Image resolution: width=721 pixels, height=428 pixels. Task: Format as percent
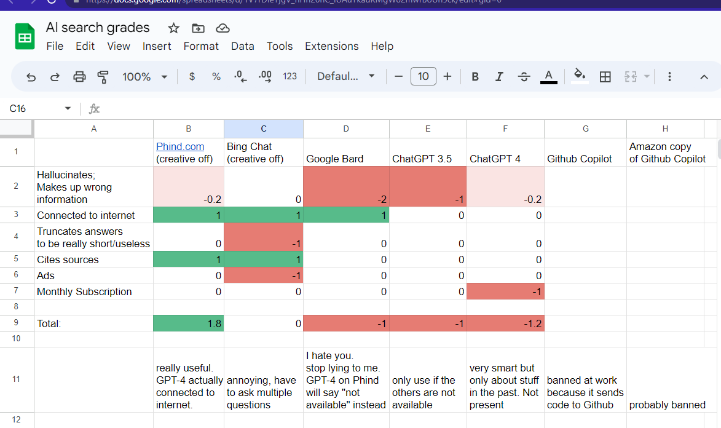216,76
